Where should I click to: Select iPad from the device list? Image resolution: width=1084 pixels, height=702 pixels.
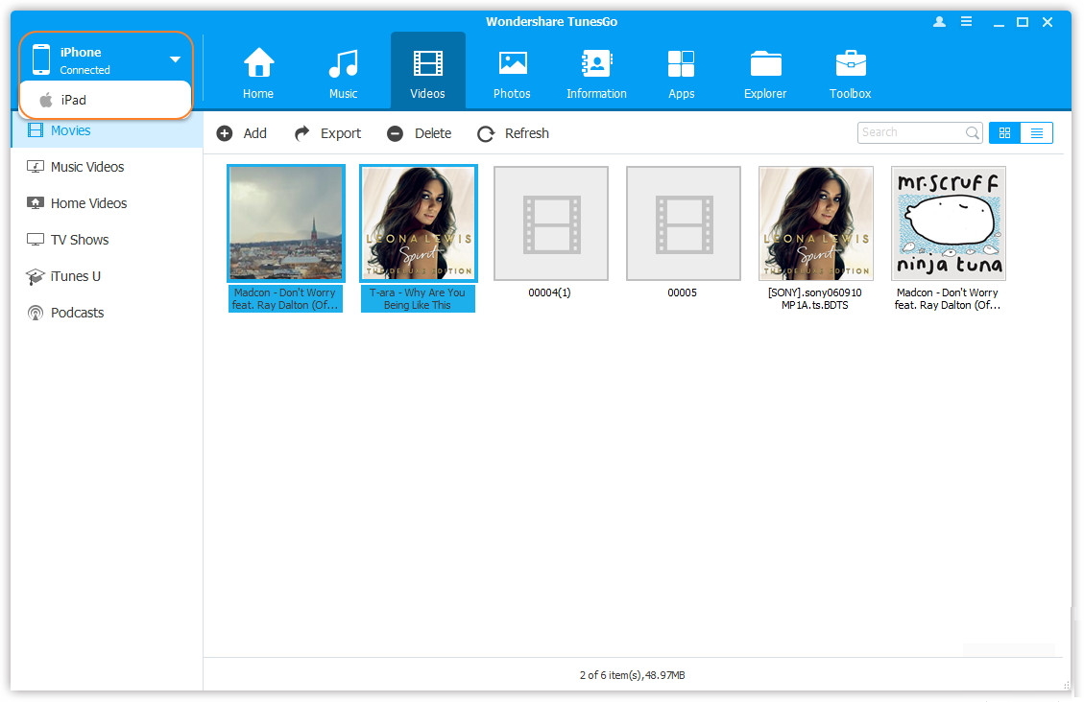pos(74,100)
